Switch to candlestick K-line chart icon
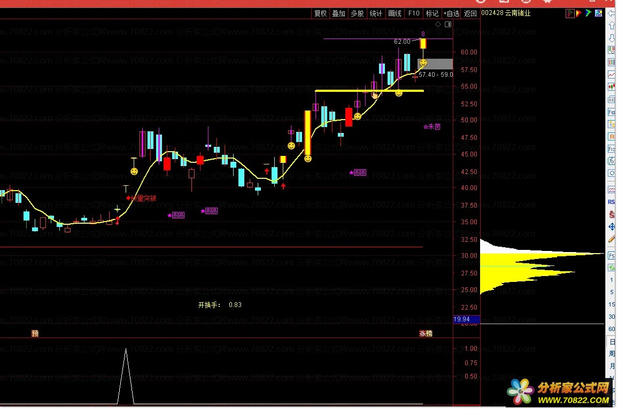The width and height of the screenshot is (618, 409). tap(612, 86)
